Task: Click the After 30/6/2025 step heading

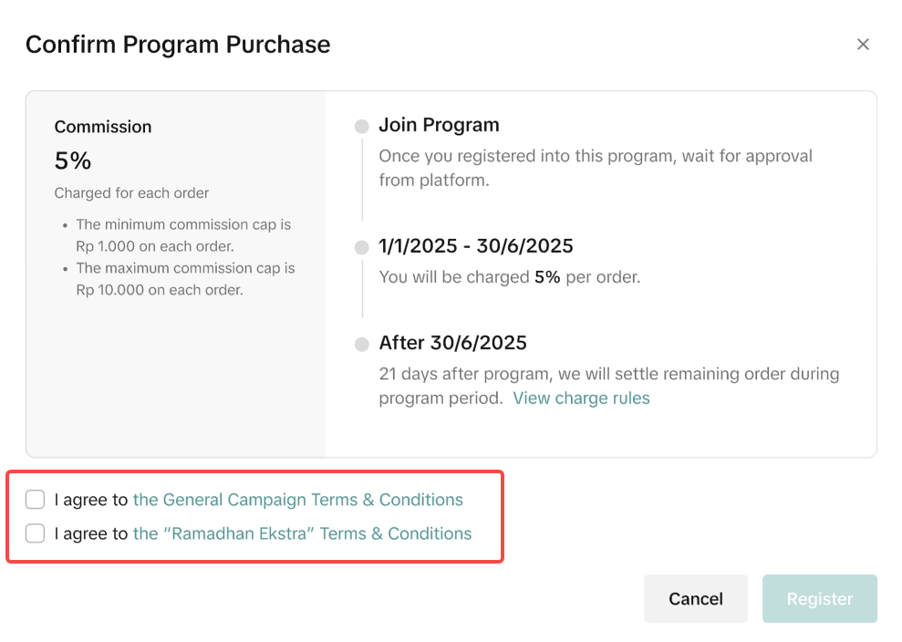Action: coord(452,344)
